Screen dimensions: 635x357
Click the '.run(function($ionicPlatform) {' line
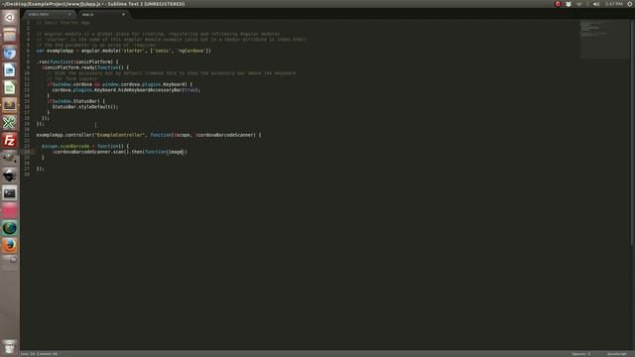pos(77,61)
